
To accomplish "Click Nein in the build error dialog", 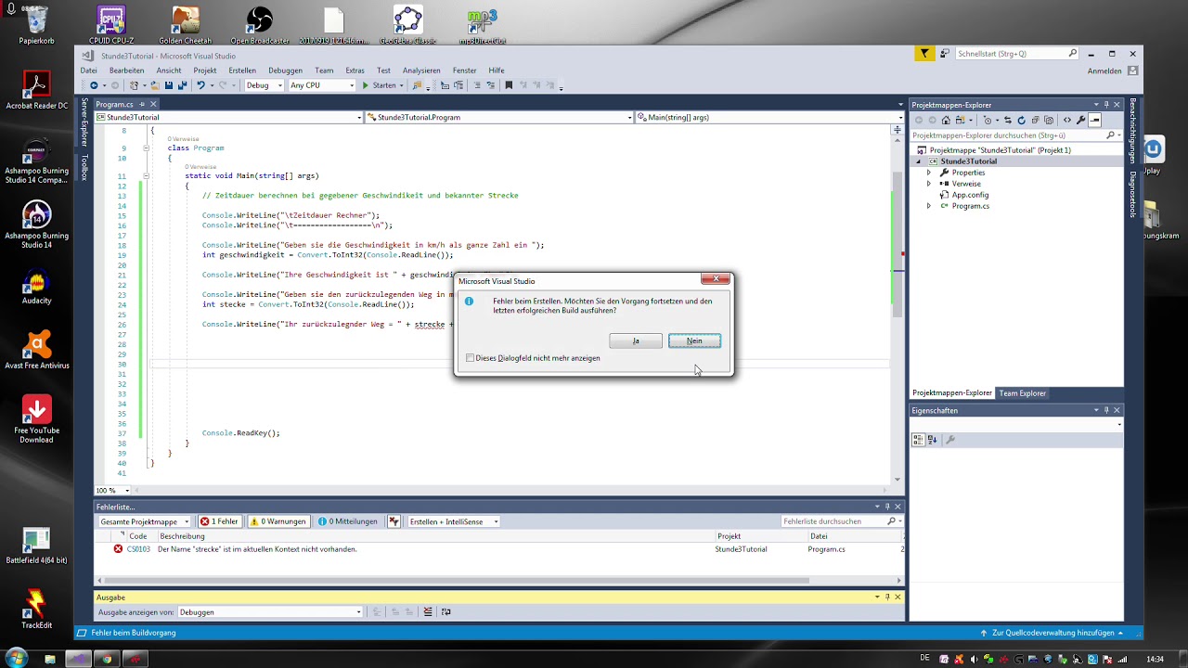I will point(694,340).
